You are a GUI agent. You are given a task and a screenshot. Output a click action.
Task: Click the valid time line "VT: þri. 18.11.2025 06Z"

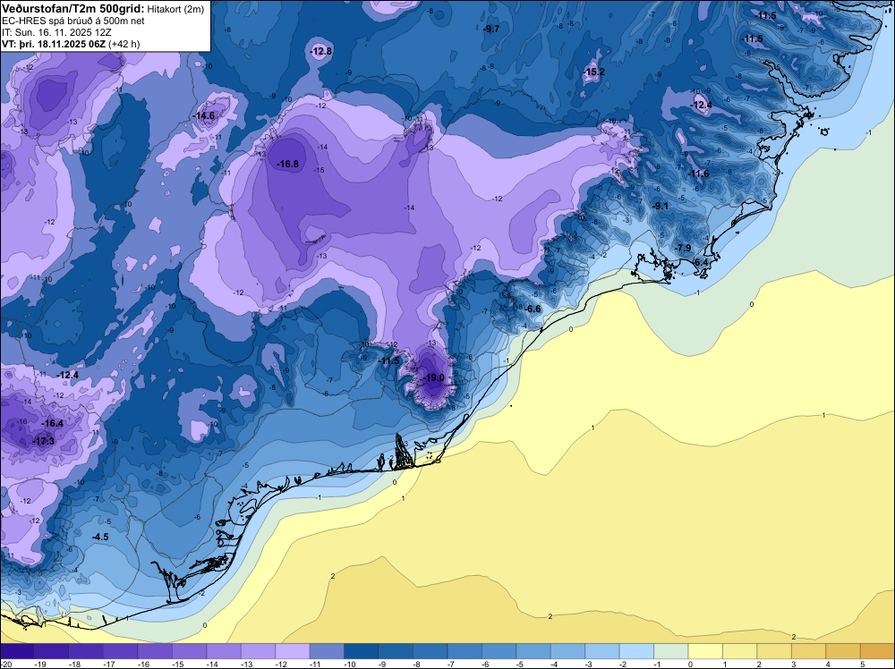coord(54,44)
